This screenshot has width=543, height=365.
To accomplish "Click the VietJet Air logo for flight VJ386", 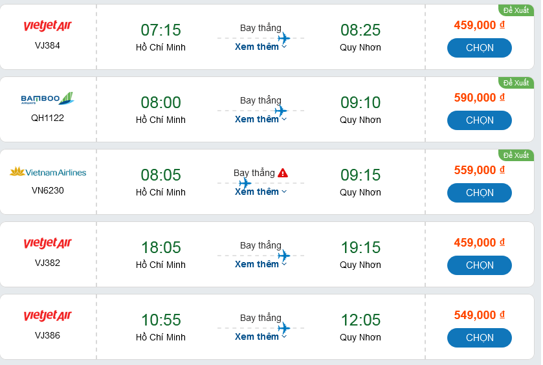I will click(x=48, y=316).
